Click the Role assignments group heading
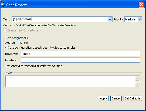The image size is (146, 111). [16, 38]
